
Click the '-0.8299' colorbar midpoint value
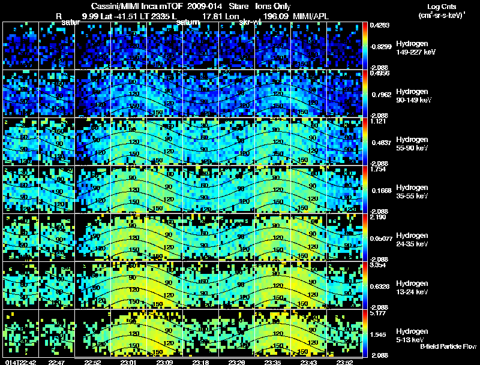coord(381,47)
